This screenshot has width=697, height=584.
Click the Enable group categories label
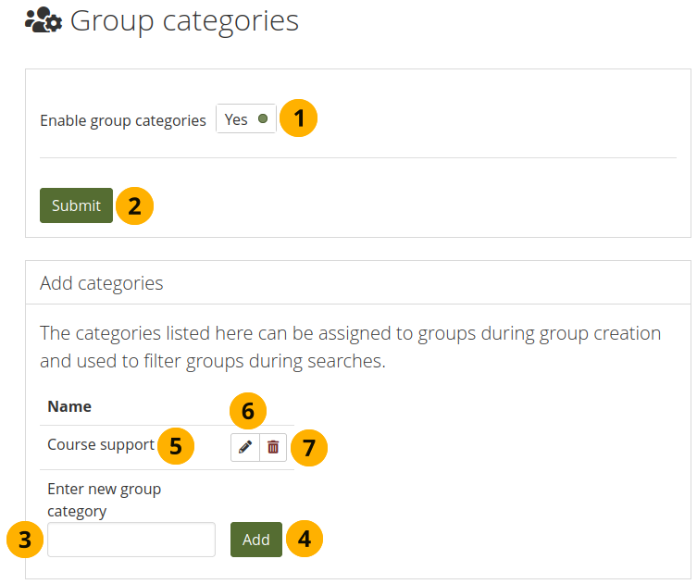pos(123,120)
